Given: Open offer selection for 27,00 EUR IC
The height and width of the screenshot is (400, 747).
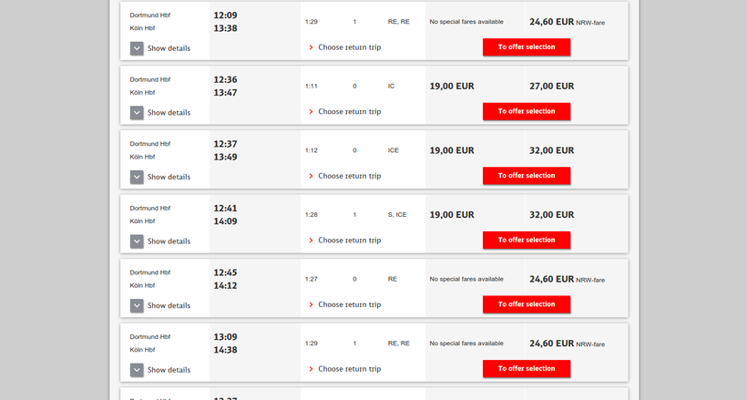Looking at the screenshot, I should click(x=527, y=111).
